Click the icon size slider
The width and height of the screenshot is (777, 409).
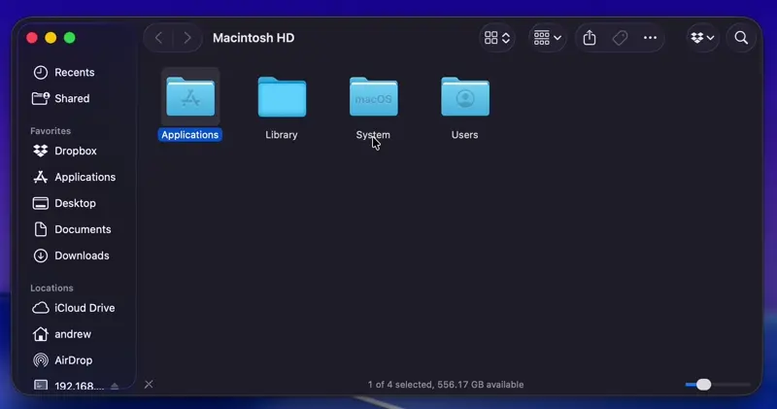718,384
